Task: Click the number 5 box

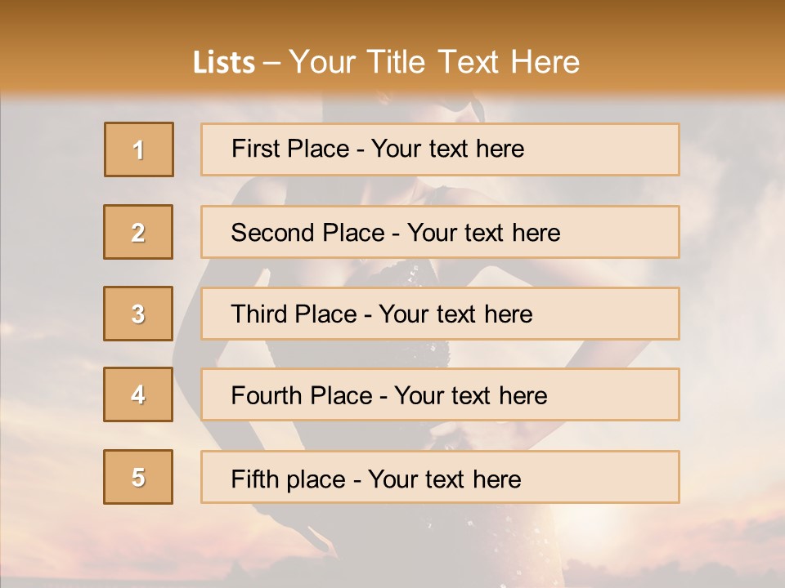Action: pos(138,477)
